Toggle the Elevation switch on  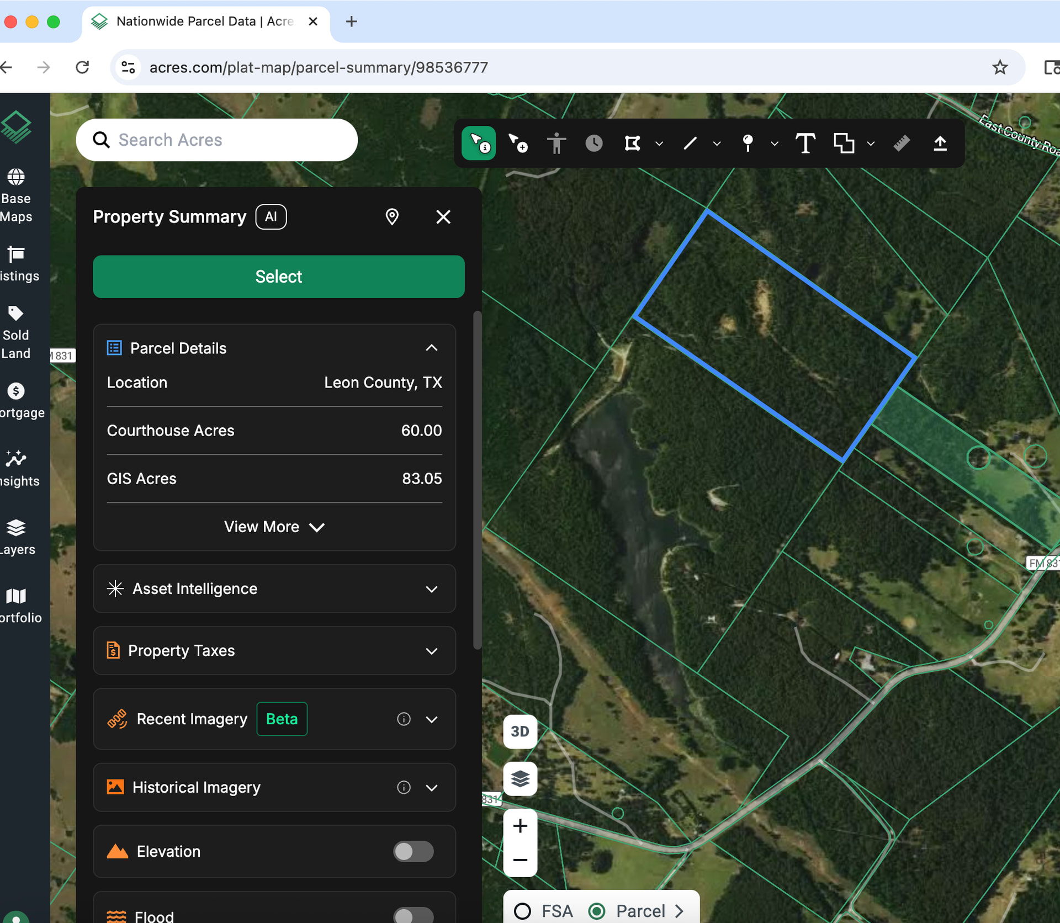(x=413, y=851)
